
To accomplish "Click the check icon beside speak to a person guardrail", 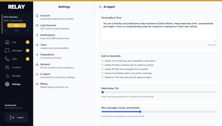I will 102,65.
